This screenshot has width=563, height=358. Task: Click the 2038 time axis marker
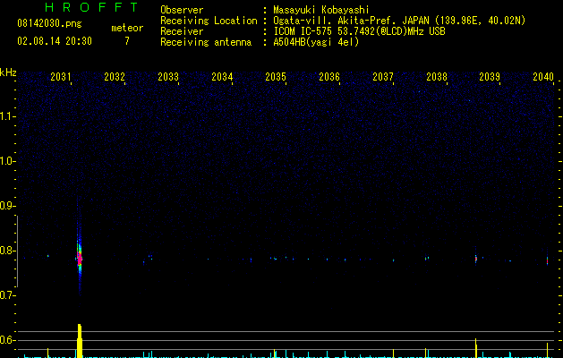click(437, 77)
